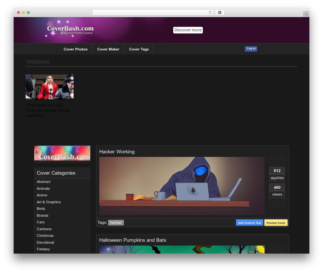Open the Lady Gaga Harley Quinn headline
Screen dimensions: 323x273
(48, 110)
